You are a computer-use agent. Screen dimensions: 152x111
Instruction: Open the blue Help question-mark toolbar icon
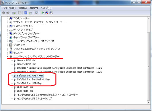[x=26, y=13]
